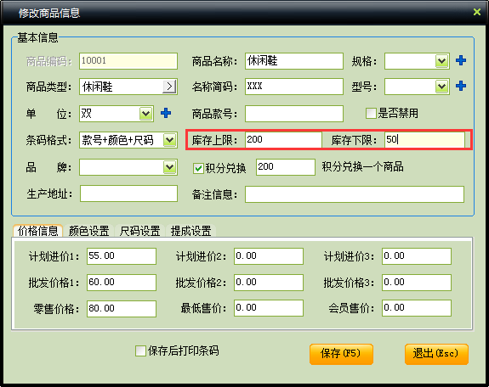Image resolution: width=489 pixels, height=387 pixels.
Task: Click the 退出(Esc) button
Action: click(436, 354)
